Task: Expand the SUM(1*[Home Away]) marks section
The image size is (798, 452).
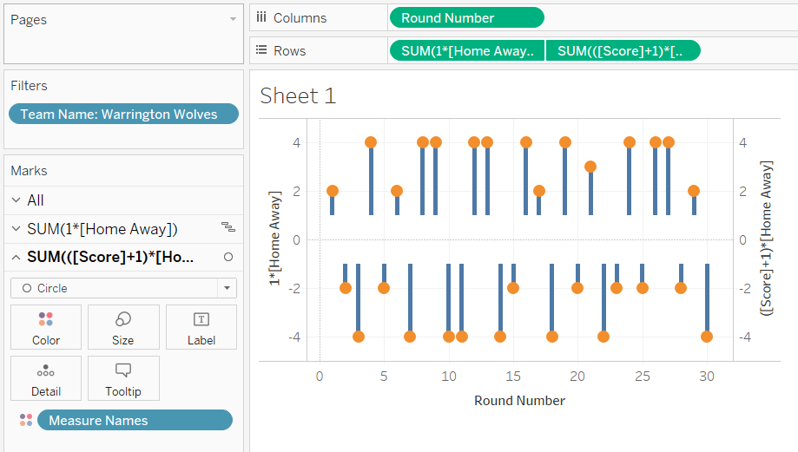Action: click(16, 229)
